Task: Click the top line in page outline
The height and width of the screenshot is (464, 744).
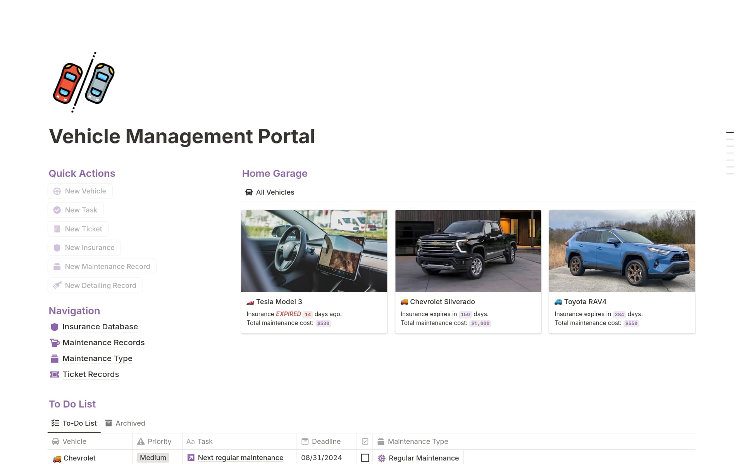Action: click(x=730, y=132)
